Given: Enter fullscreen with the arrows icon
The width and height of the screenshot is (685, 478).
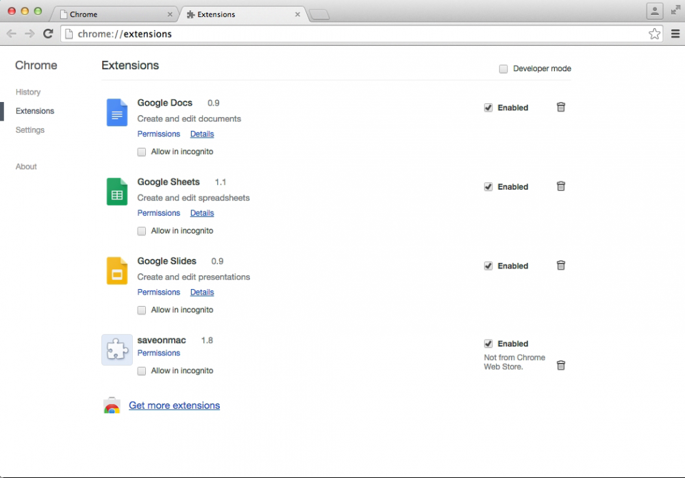Looking at the screenshot, I should coord(675,10).
